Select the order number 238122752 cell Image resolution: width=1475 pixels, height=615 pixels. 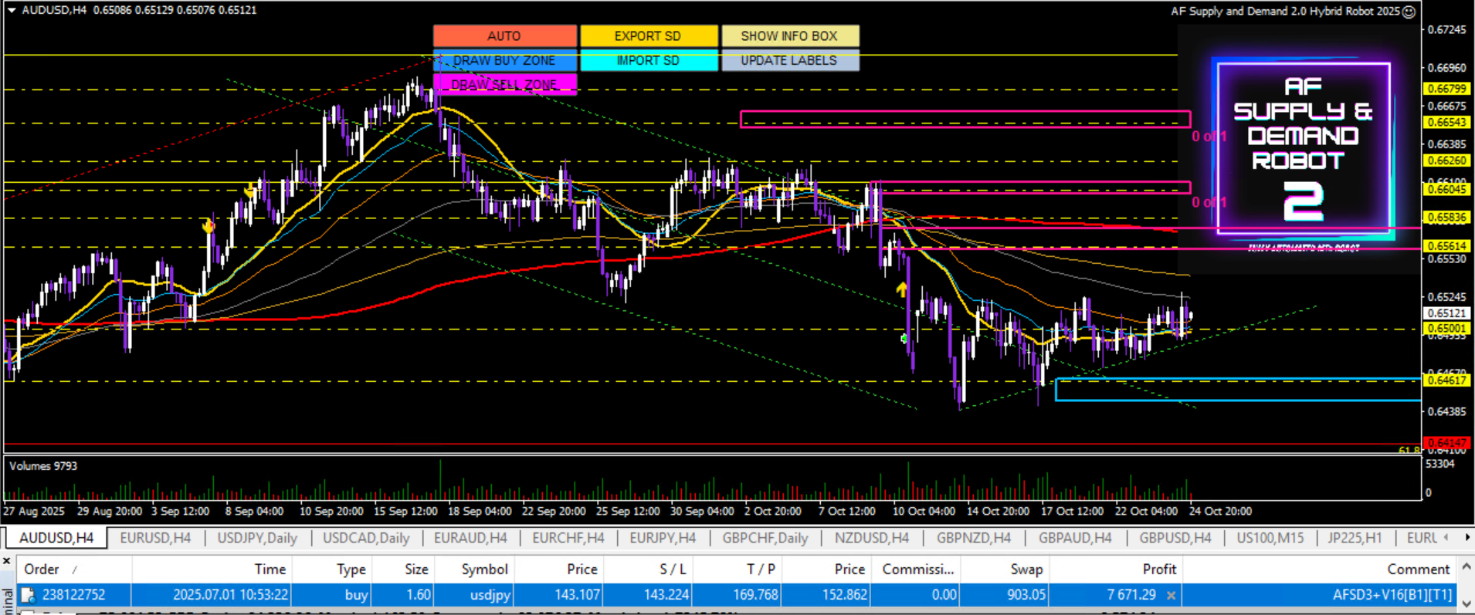[x=74, y=595]
